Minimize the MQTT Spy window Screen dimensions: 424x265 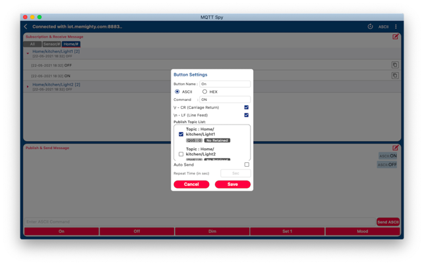point(32,17)
